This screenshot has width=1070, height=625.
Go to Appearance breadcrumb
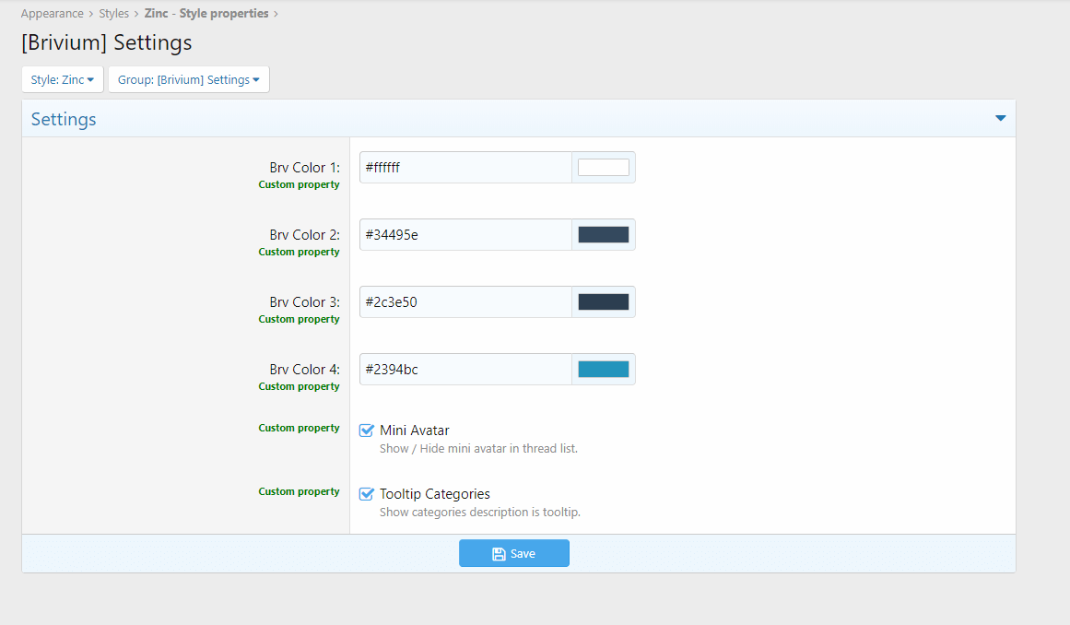point(53,14)
